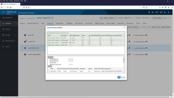Viewport: 174px width, 98px height.
Task: Open a new browser tab
Action: coord(22,4)
